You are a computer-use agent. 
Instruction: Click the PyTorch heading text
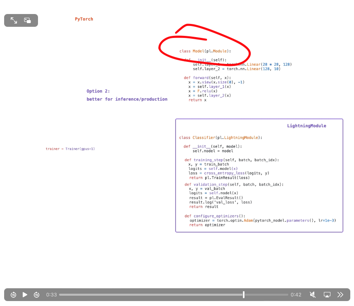(84, 19)
